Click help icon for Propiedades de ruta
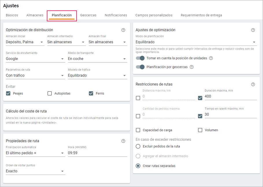Screen dimensions: 263x187 point(123,141)
